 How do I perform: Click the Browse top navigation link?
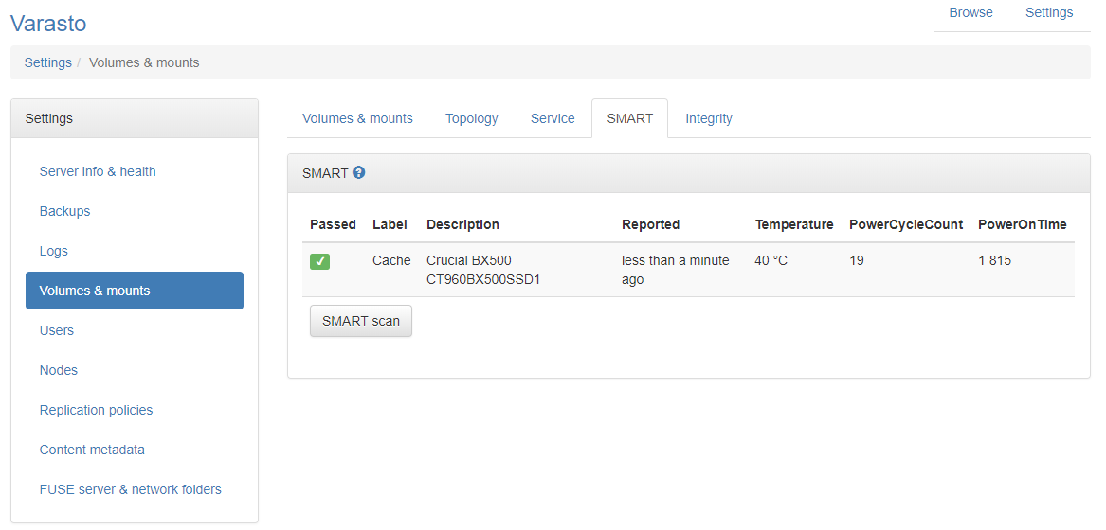click(x=970, y=12)
